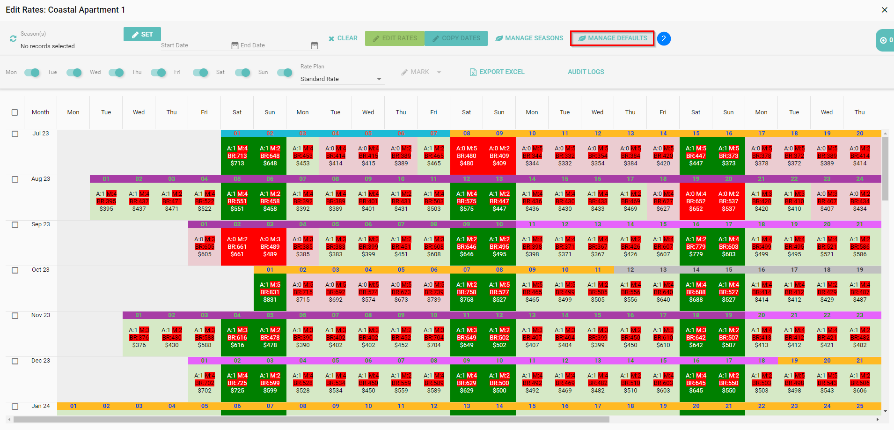Viewport: 894px width, 430px height.
Task: Select all months with header checkbox
Action: (15, 112)
